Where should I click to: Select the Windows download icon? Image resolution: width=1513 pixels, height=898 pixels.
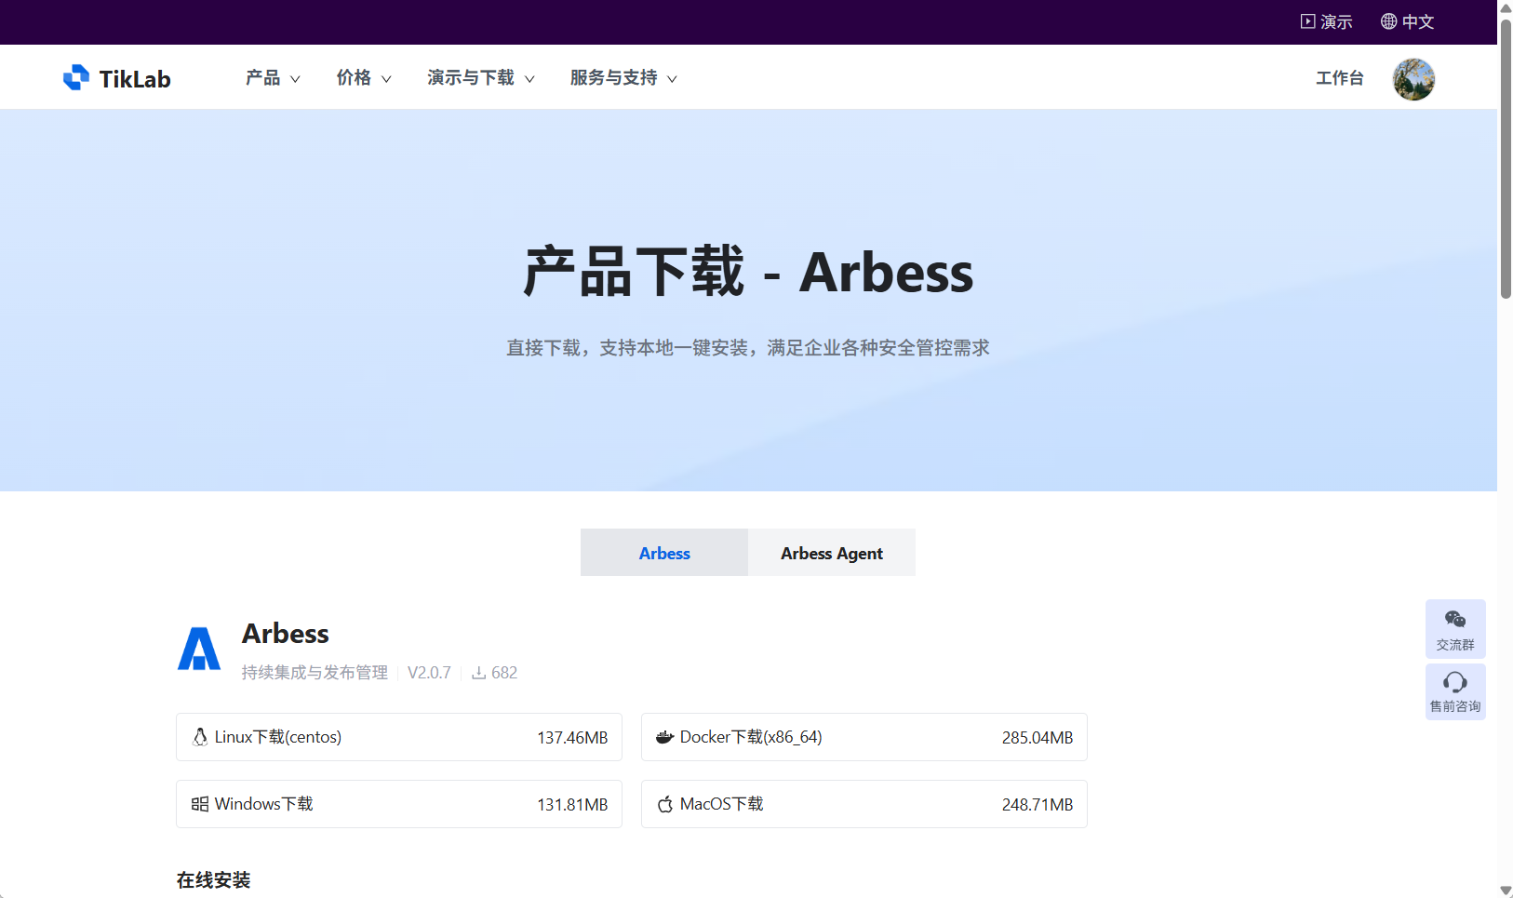[x=199, y=803]
